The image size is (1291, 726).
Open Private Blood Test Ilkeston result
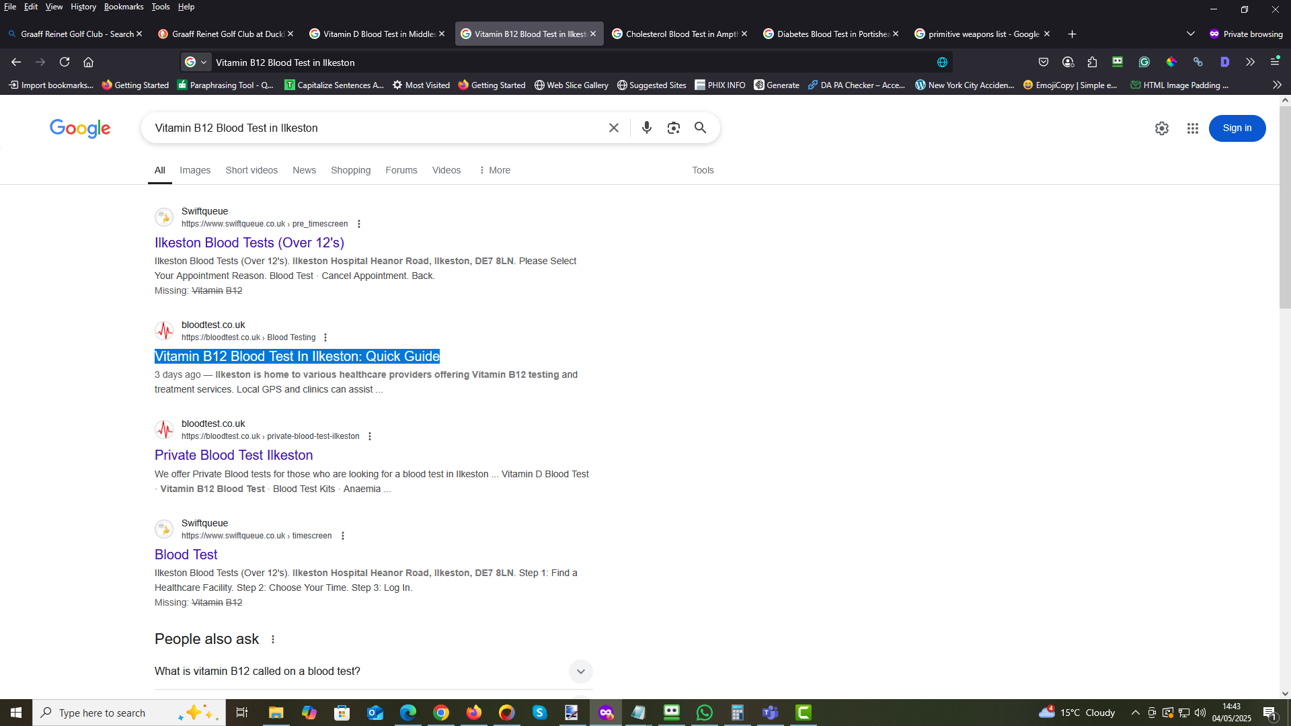(x=233, y=455)
